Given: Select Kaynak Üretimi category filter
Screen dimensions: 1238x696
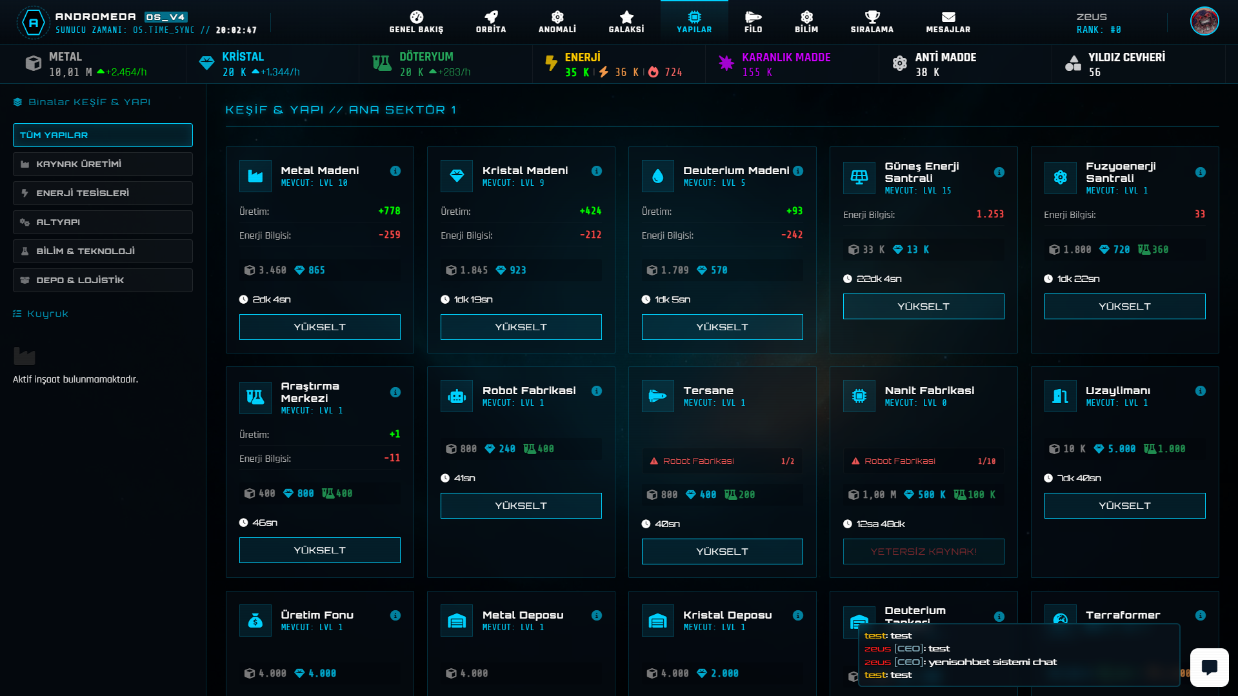Looking at the screenshot, I should [103, 164].
